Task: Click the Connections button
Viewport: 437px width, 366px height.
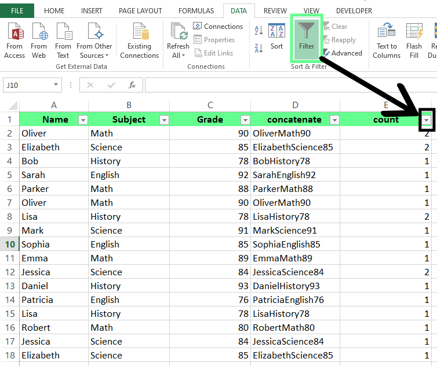Action: [218, 27]
